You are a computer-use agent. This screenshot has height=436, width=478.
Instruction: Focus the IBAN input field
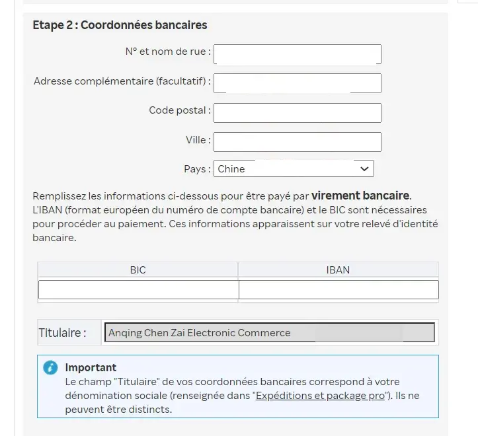(x=339, y=290)
